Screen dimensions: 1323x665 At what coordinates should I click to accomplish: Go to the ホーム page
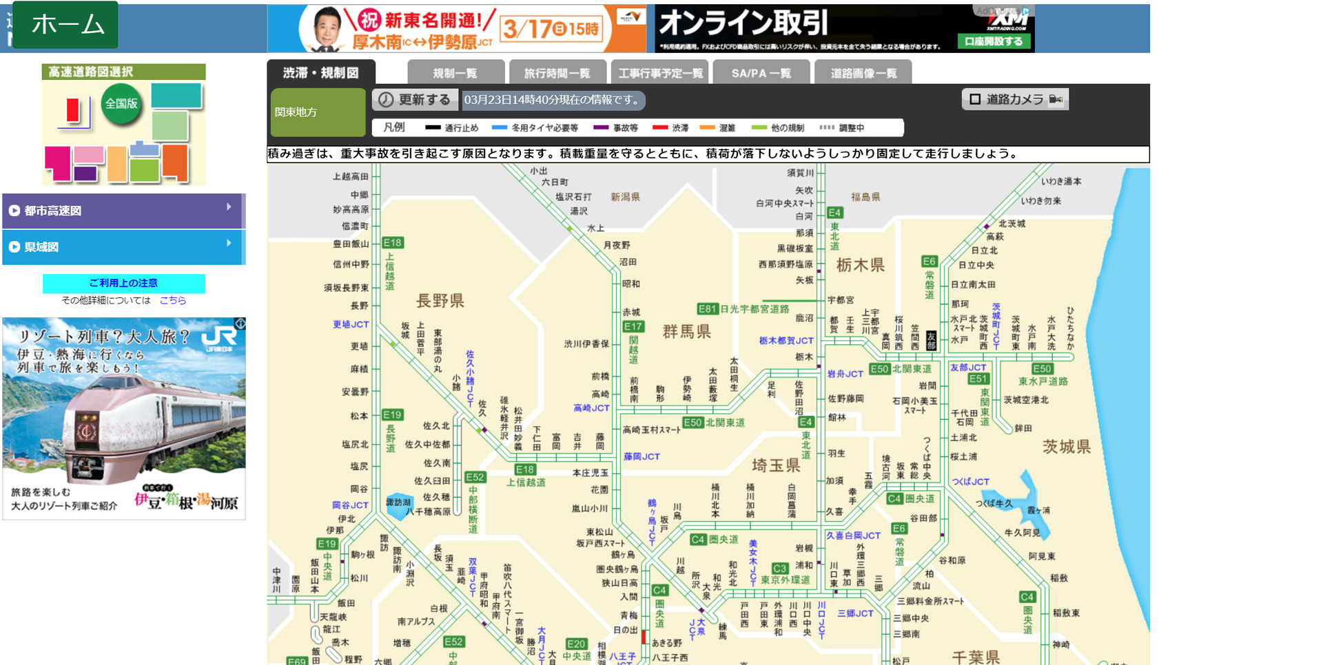pos(65,25)
